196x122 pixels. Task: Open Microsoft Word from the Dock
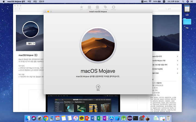94,118
